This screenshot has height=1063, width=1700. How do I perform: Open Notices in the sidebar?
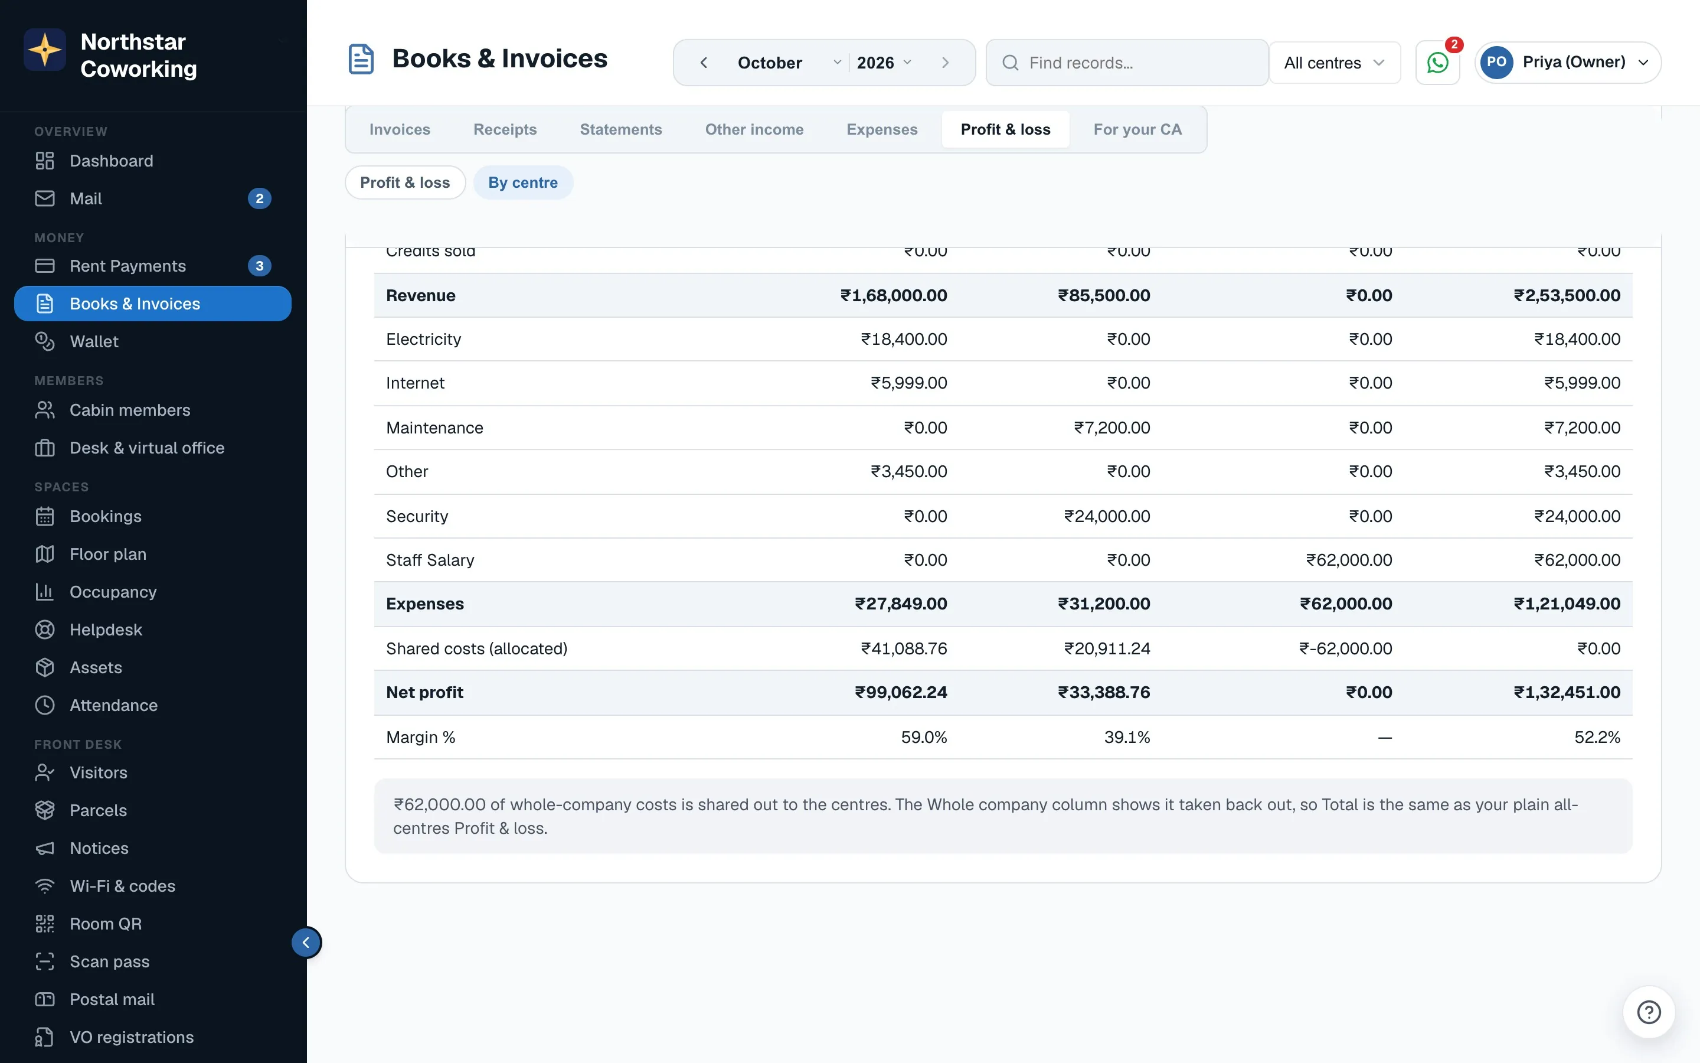pyautogui.click(x=153, y=848)
